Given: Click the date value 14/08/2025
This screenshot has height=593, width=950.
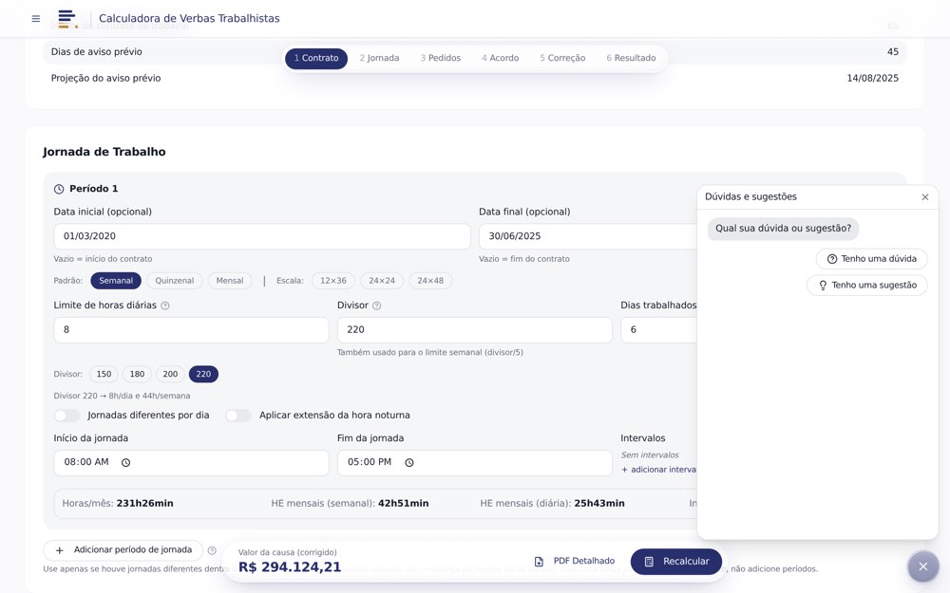Looking at the screenshot, I should 872,78.
